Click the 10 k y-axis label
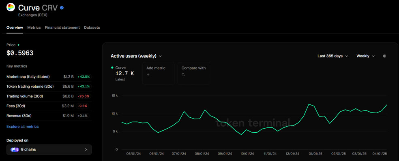Image resolution: width=399 pixels, height=161 pixels. click(114, 114)
